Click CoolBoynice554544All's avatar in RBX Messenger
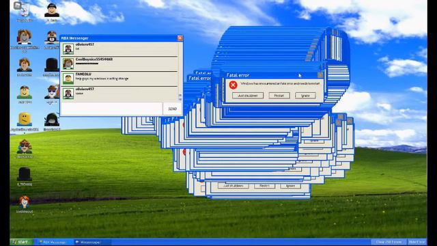This screenshot has height=246, width=437. 68,64
